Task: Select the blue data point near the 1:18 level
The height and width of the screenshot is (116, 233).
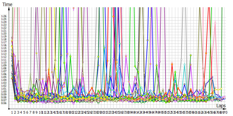Action: (148, 40)
